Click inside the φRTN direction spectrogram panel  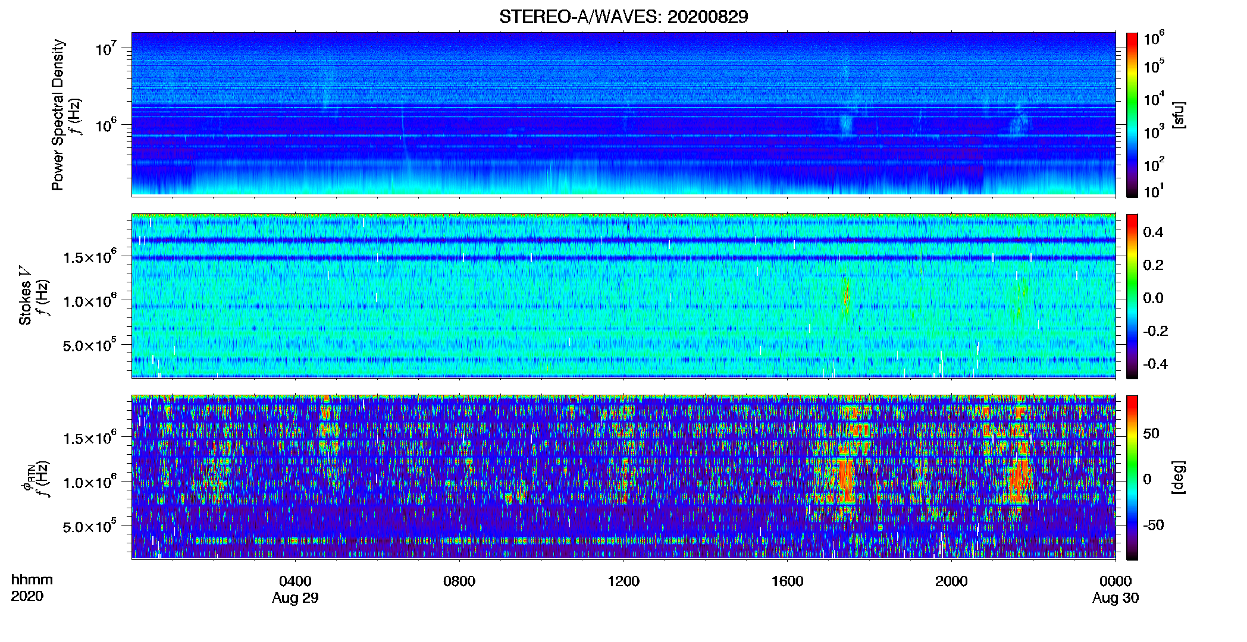pyautogui.click(x=623, y=477)
